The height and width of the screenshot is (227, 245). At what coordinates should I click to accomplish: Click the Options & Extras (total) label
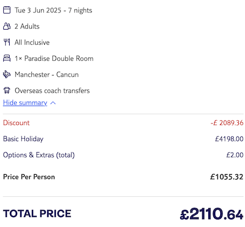click(39, 155)
